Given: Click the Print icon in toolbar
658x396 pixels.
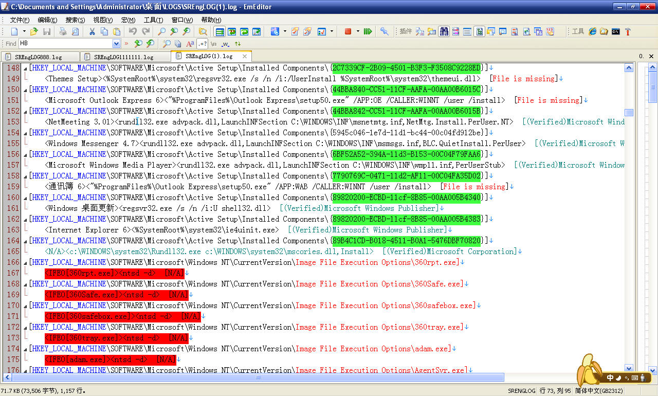Looking at the screenshot, I should point(63,32).
